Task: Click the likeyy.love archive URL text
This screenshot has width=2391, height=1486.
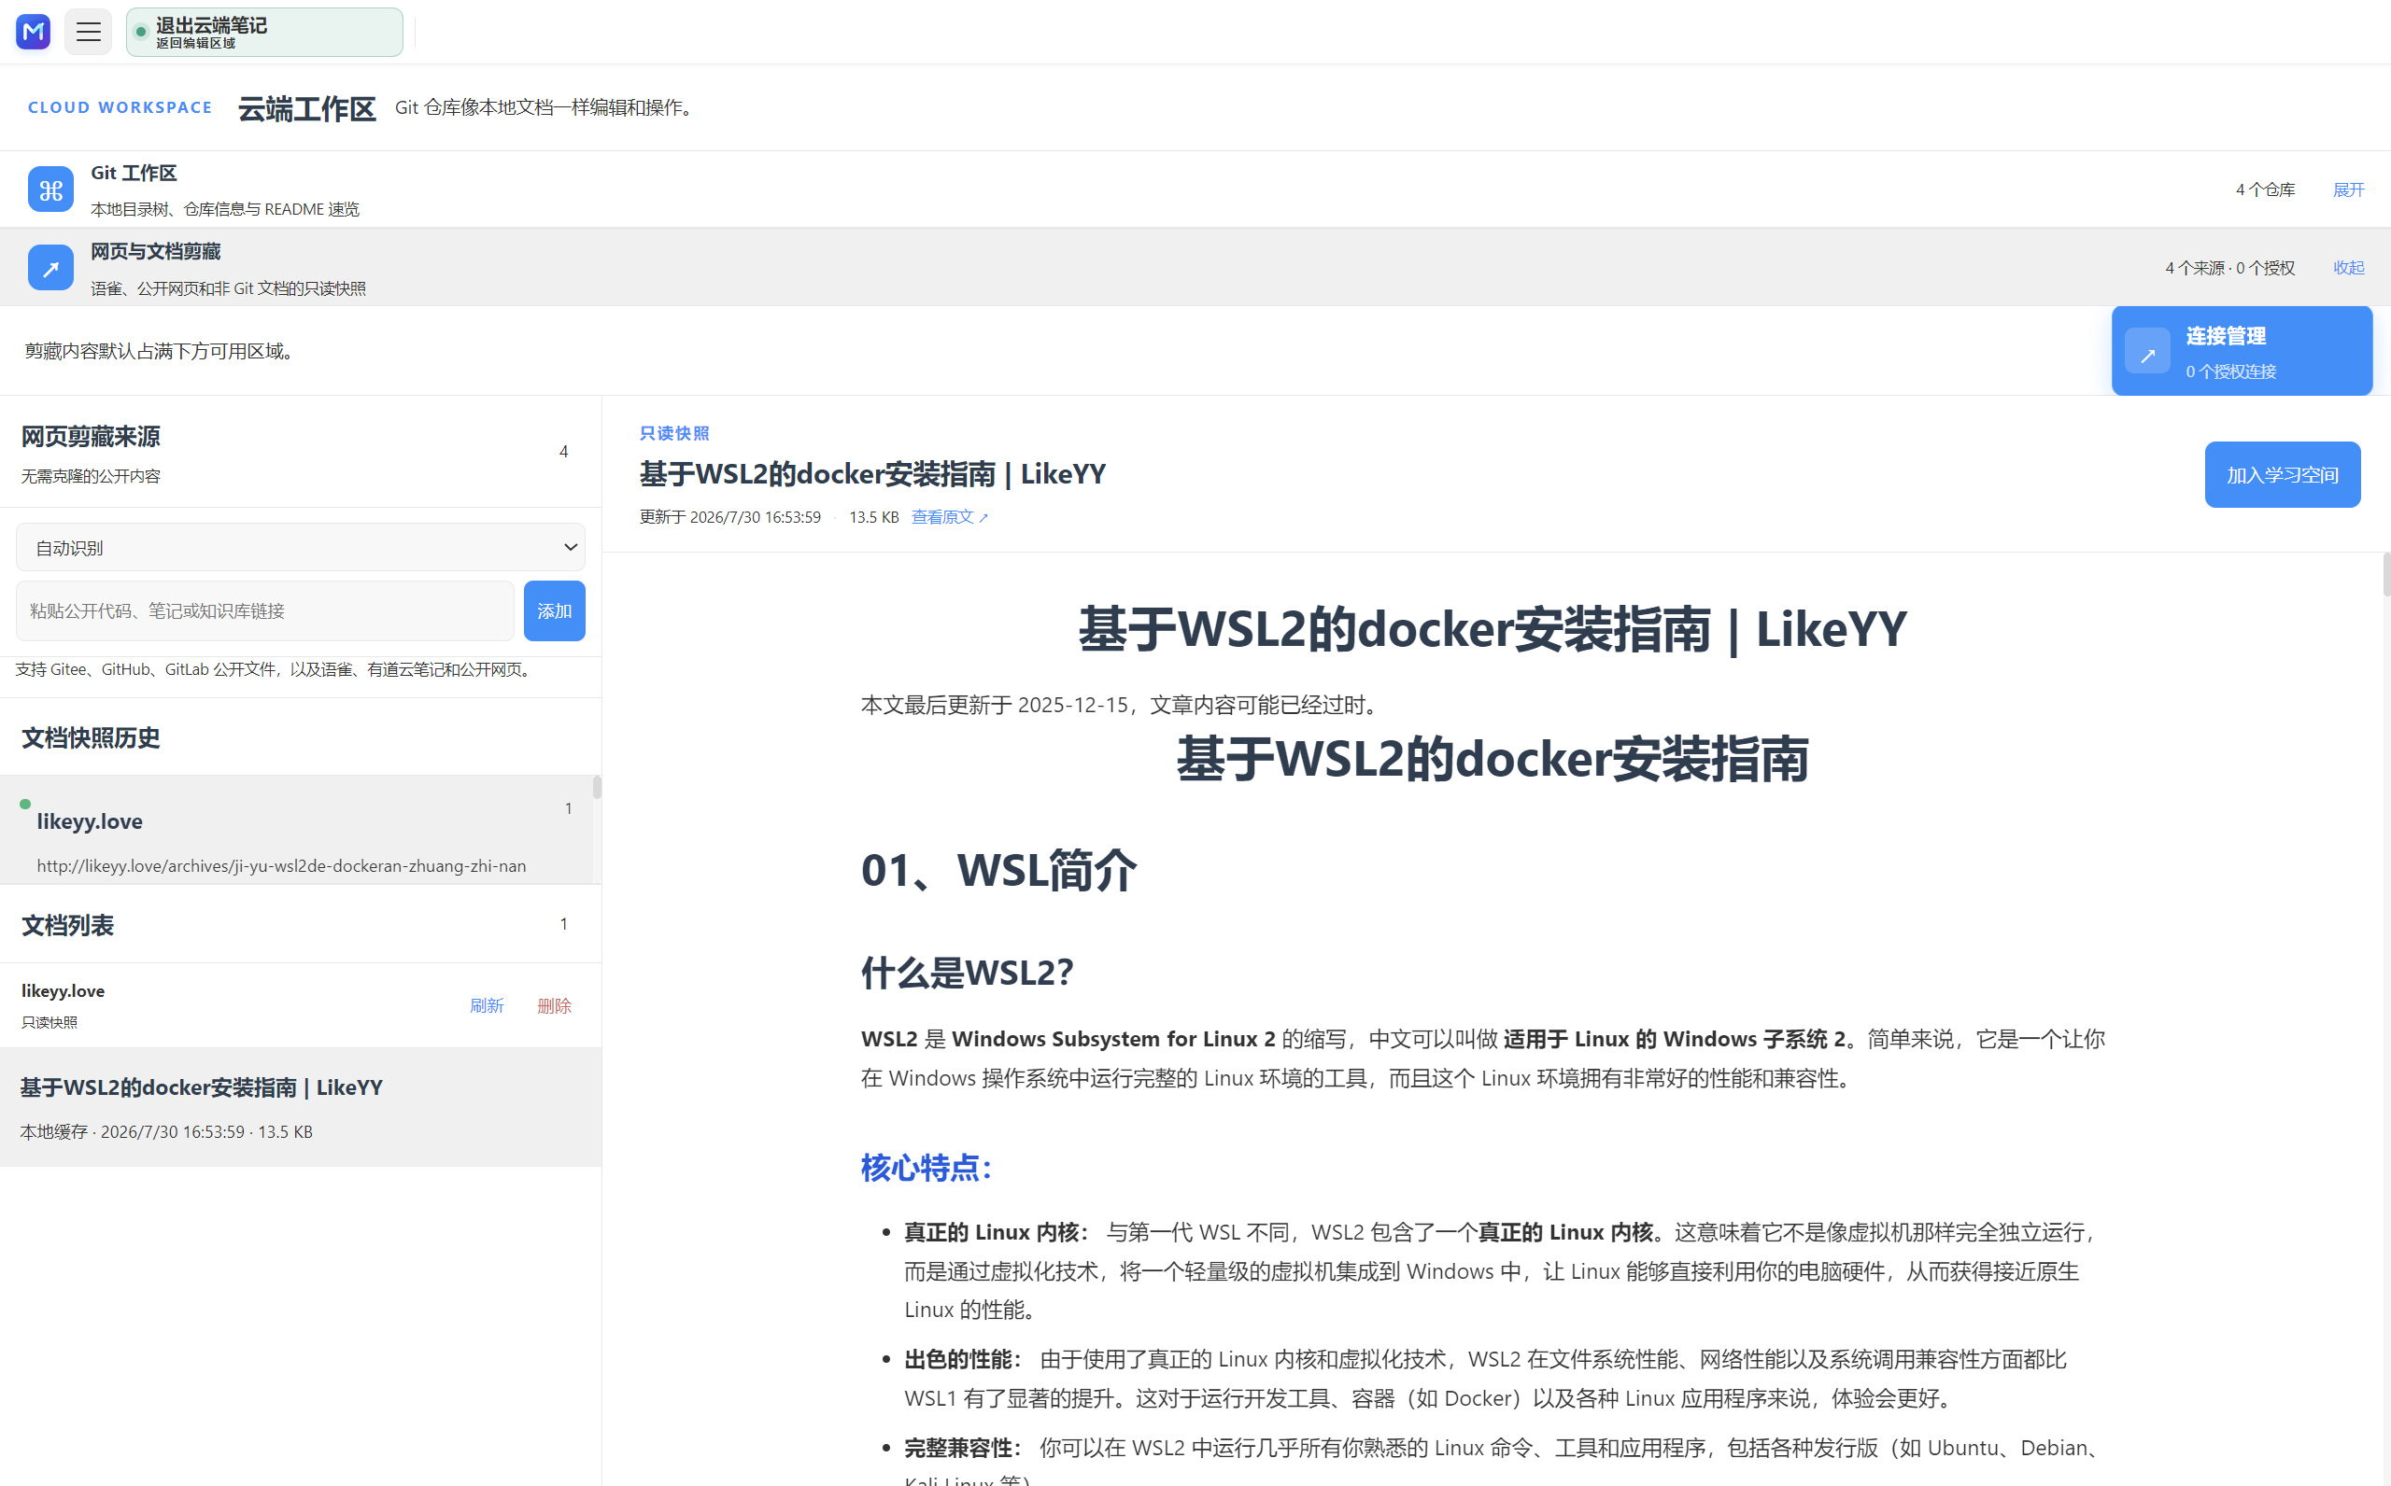Action: pyautogui.click(x=281, y=866)
